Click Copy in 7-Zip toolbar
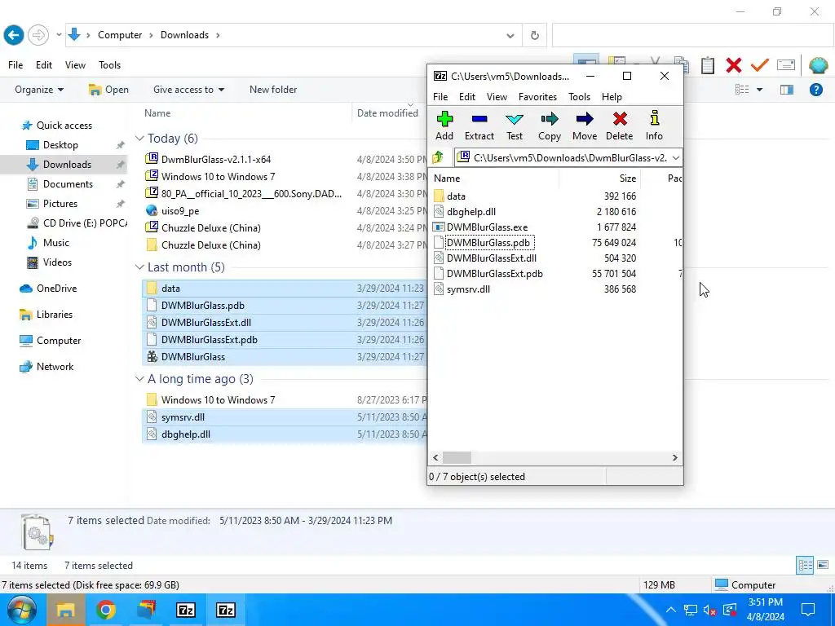 [550, 126]
